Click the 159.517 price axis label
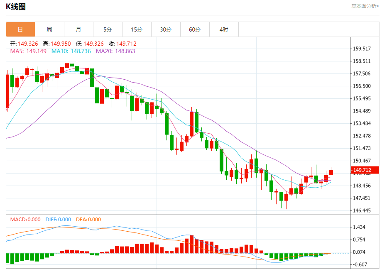The width and height of the screenshot is (382, 269). [x=362, y=49]
